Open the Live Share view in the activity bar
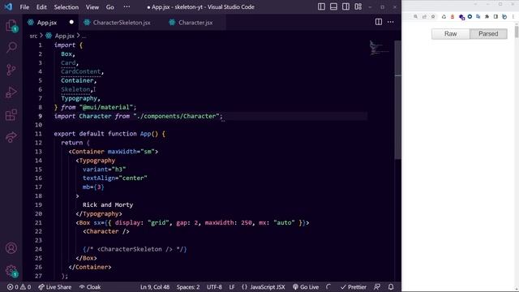 coord(11,137)
